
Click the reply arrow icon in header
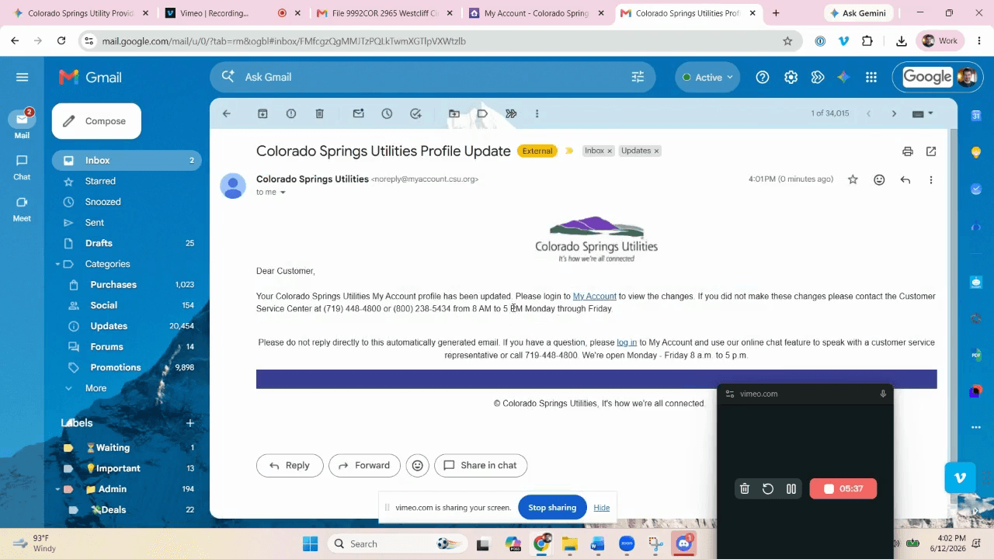[905, 179]
